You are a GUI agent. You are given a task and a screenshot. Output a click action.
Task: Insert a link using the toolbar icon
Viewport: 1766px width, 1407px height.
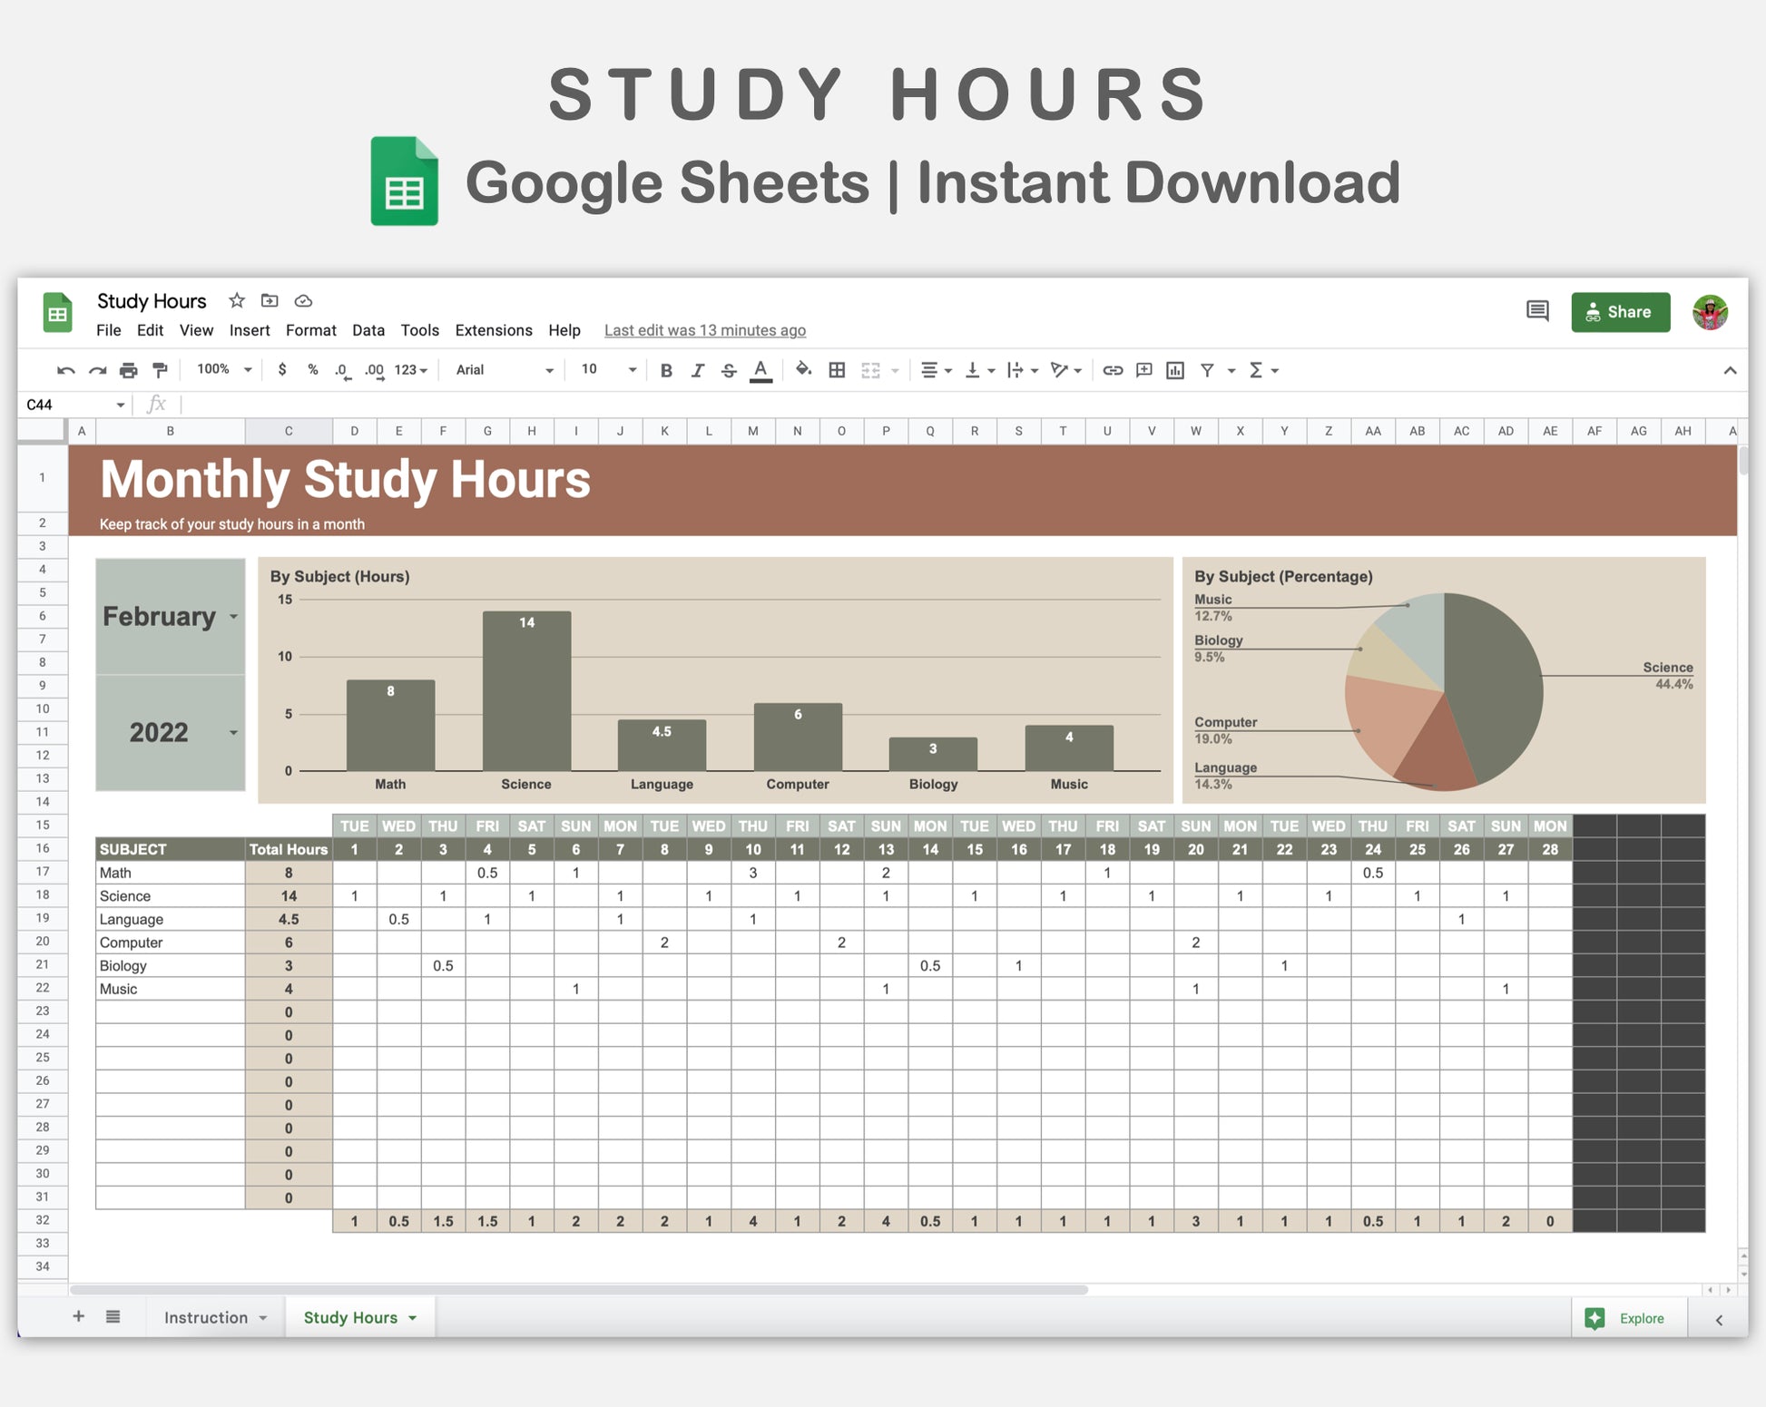(x=1113, y=370)
